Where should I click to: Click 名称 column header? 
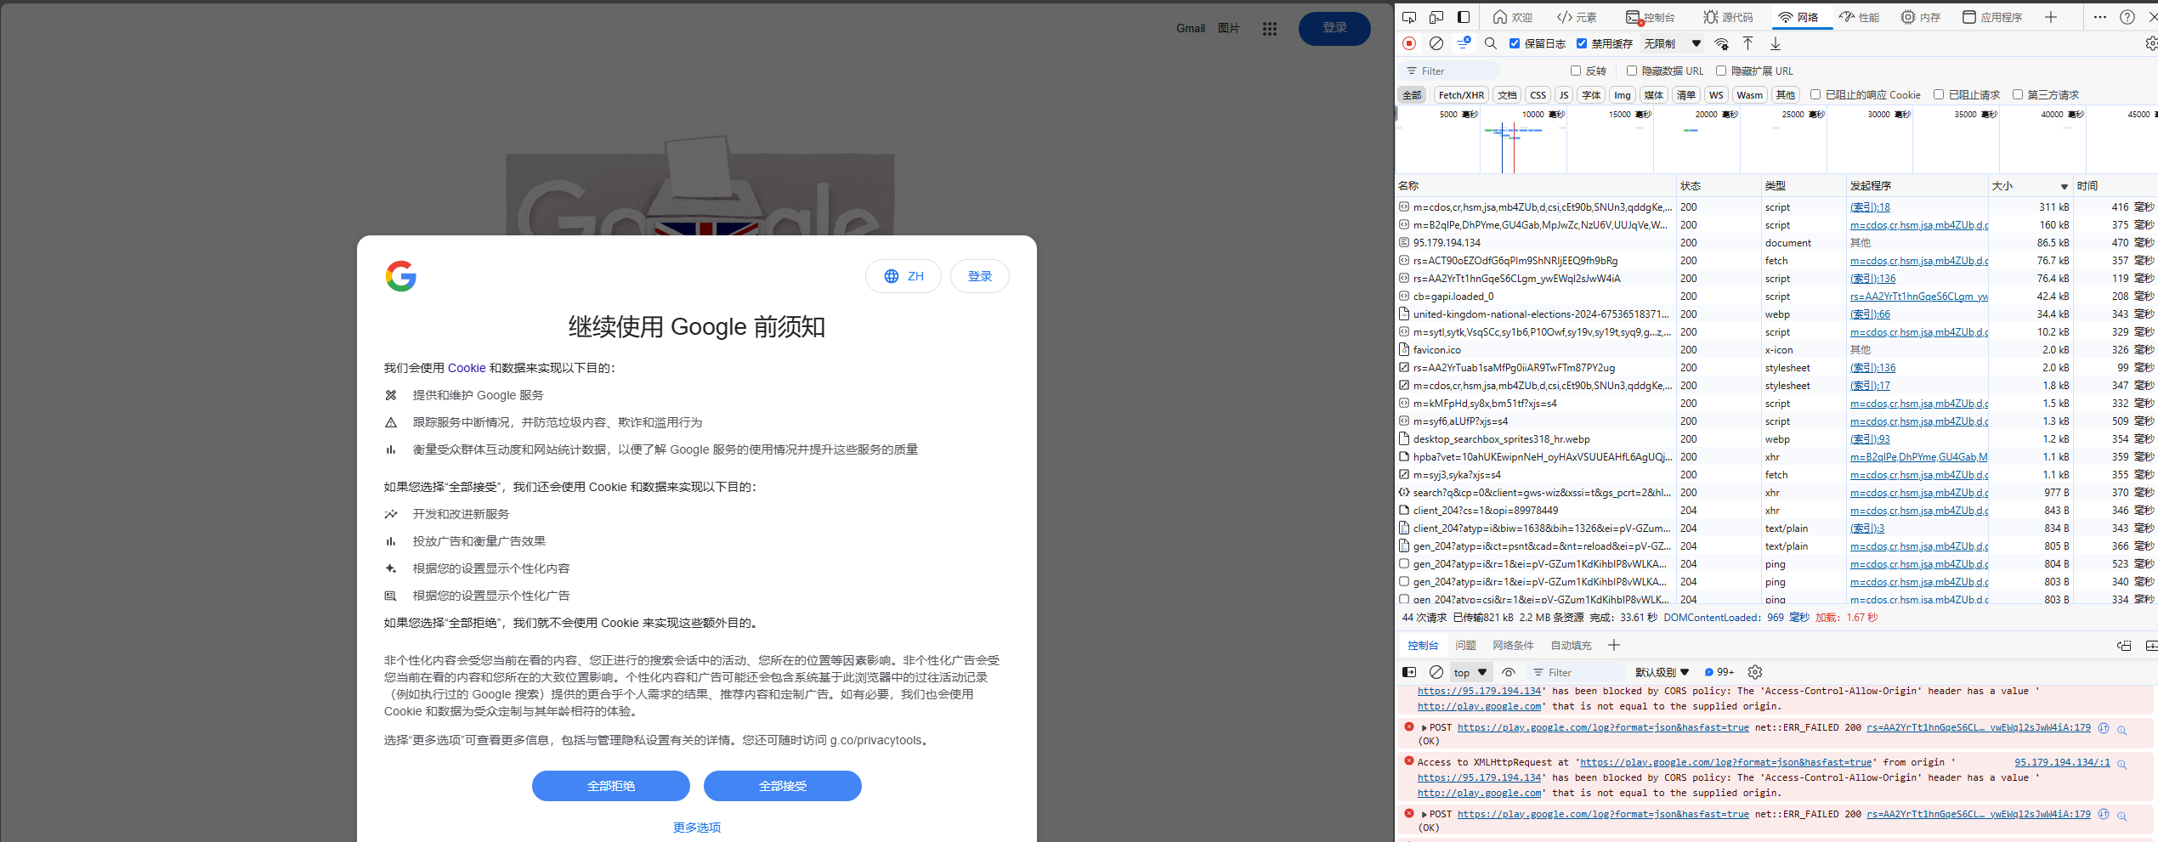click(x=1535, y=186)
